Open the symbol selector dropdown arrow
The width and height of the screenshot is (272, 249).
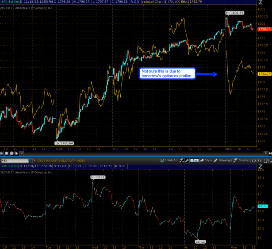click(30, 160)
